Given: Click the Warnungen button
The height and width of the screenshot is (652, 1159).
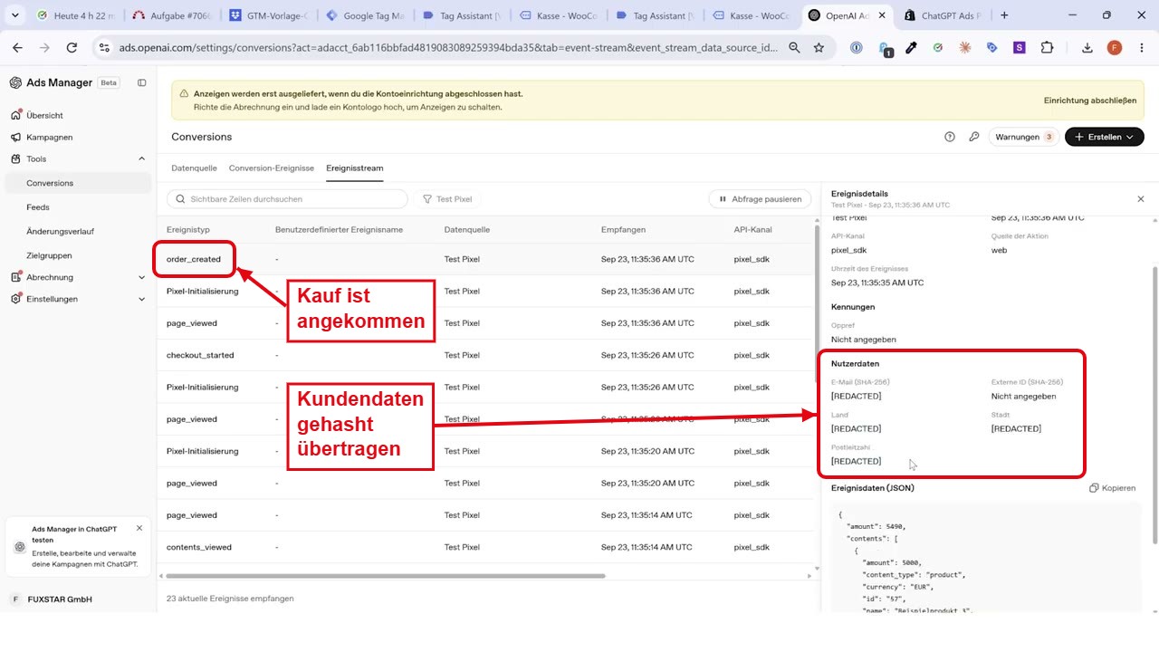Looking at the screenshot, I should click(1024, 137).
